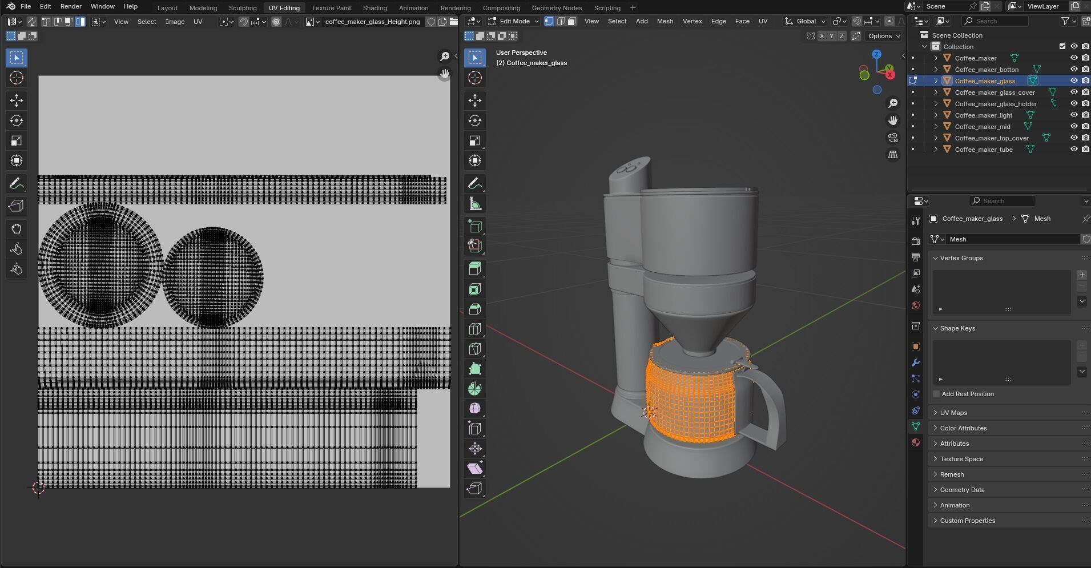Image resolution: width=1091 pixels, height=568 pixels.
Task: Select the Shear tool
Action: pyautogui.click(x=474, y=469)
